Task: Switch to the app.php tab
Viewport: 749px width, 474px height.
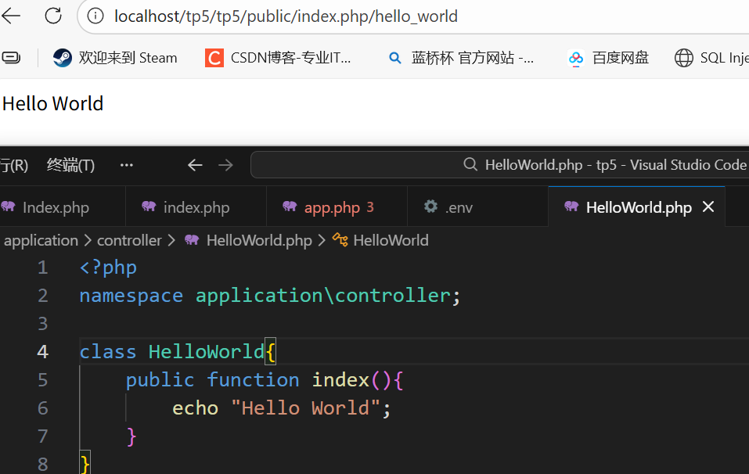Action: [x=332, y=207]
